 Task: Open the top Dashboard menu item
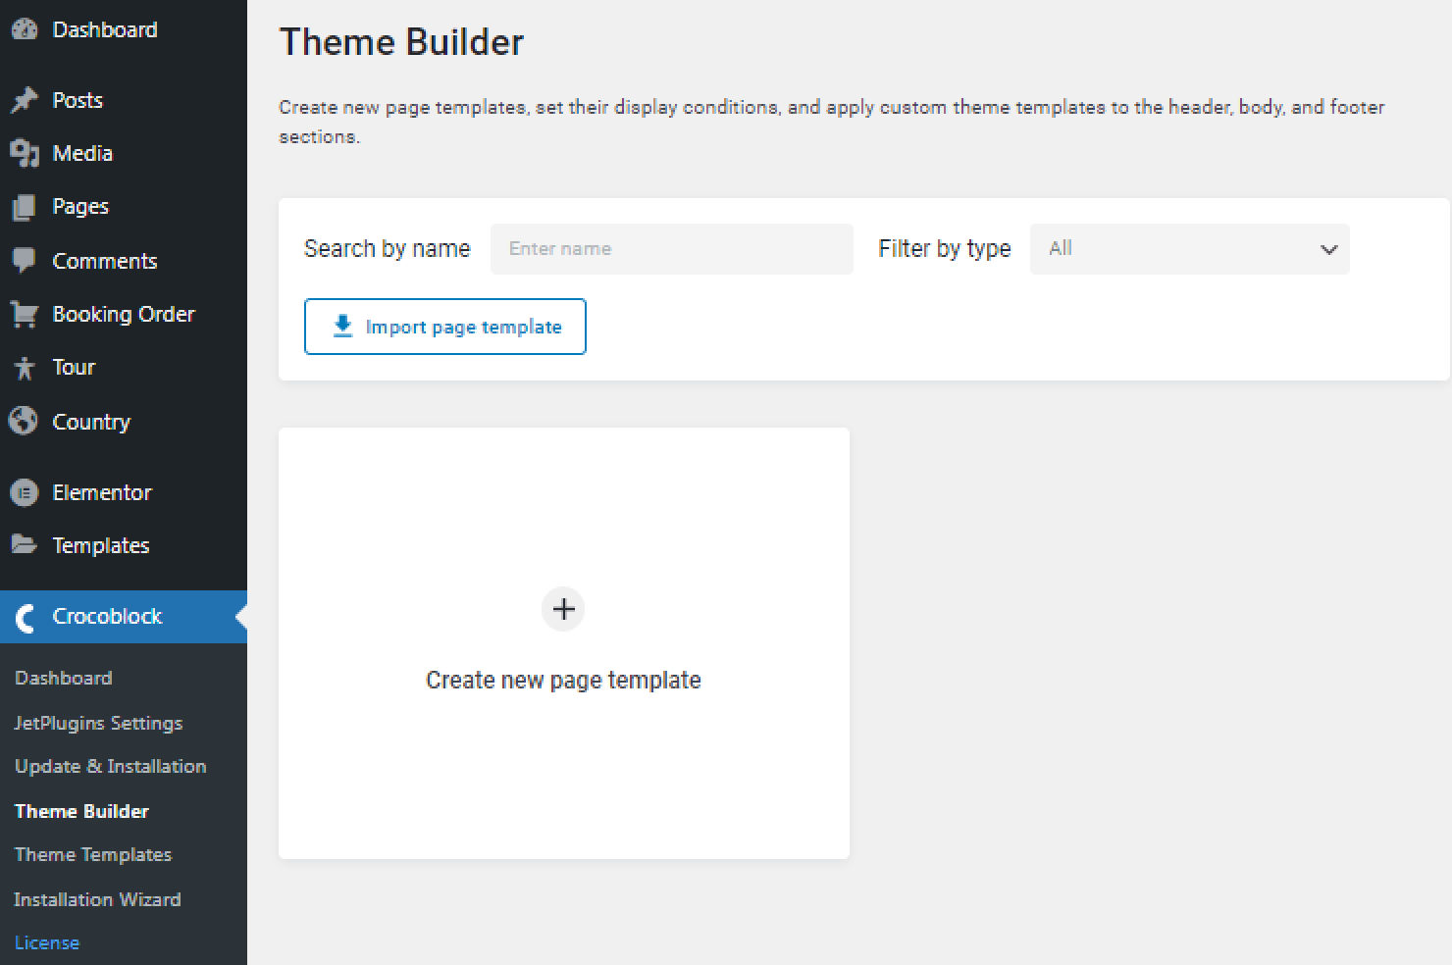124,29
